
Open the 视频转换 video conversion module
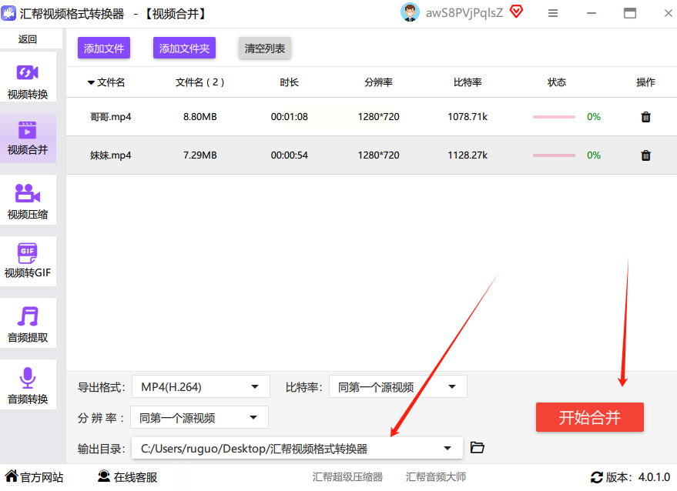tap(28, 77)
